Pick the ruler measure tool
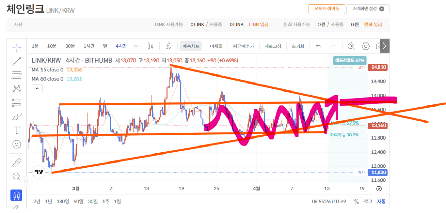 (16, 162)
